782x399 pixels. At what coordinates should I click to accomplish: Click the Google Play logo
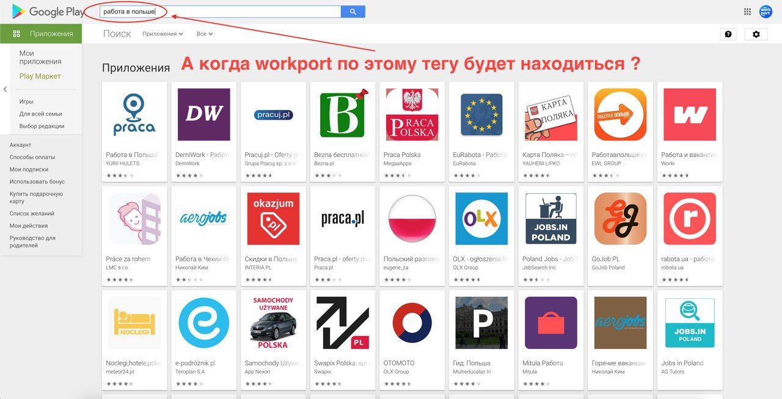tap(48, 12)
